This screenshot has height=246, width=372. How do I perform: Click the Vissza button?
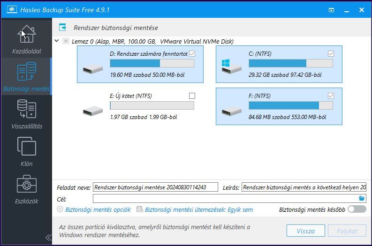coord(305,231)
